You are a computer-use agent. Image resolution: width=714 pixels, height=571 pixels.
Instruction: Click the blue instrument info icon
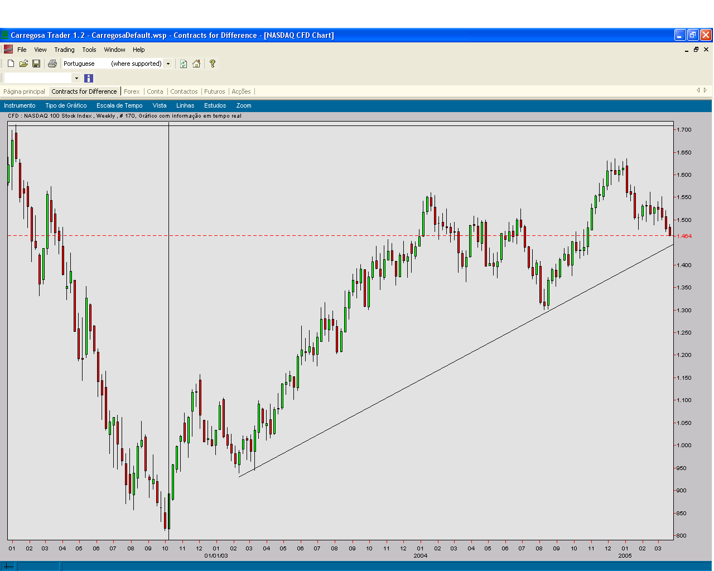[88, 78]
